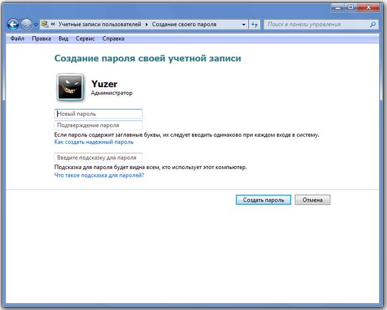
Task: Click the 'Подтверждение пароля' field
Action: point(98,125)
